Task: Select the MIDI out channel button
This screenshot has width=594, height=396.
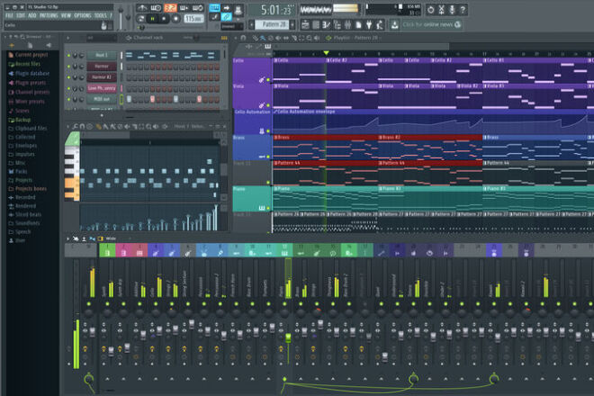Action: (102, 99)
